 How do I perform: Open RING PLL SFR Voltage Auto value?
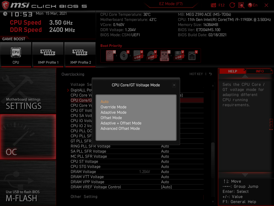click(165, 146)
